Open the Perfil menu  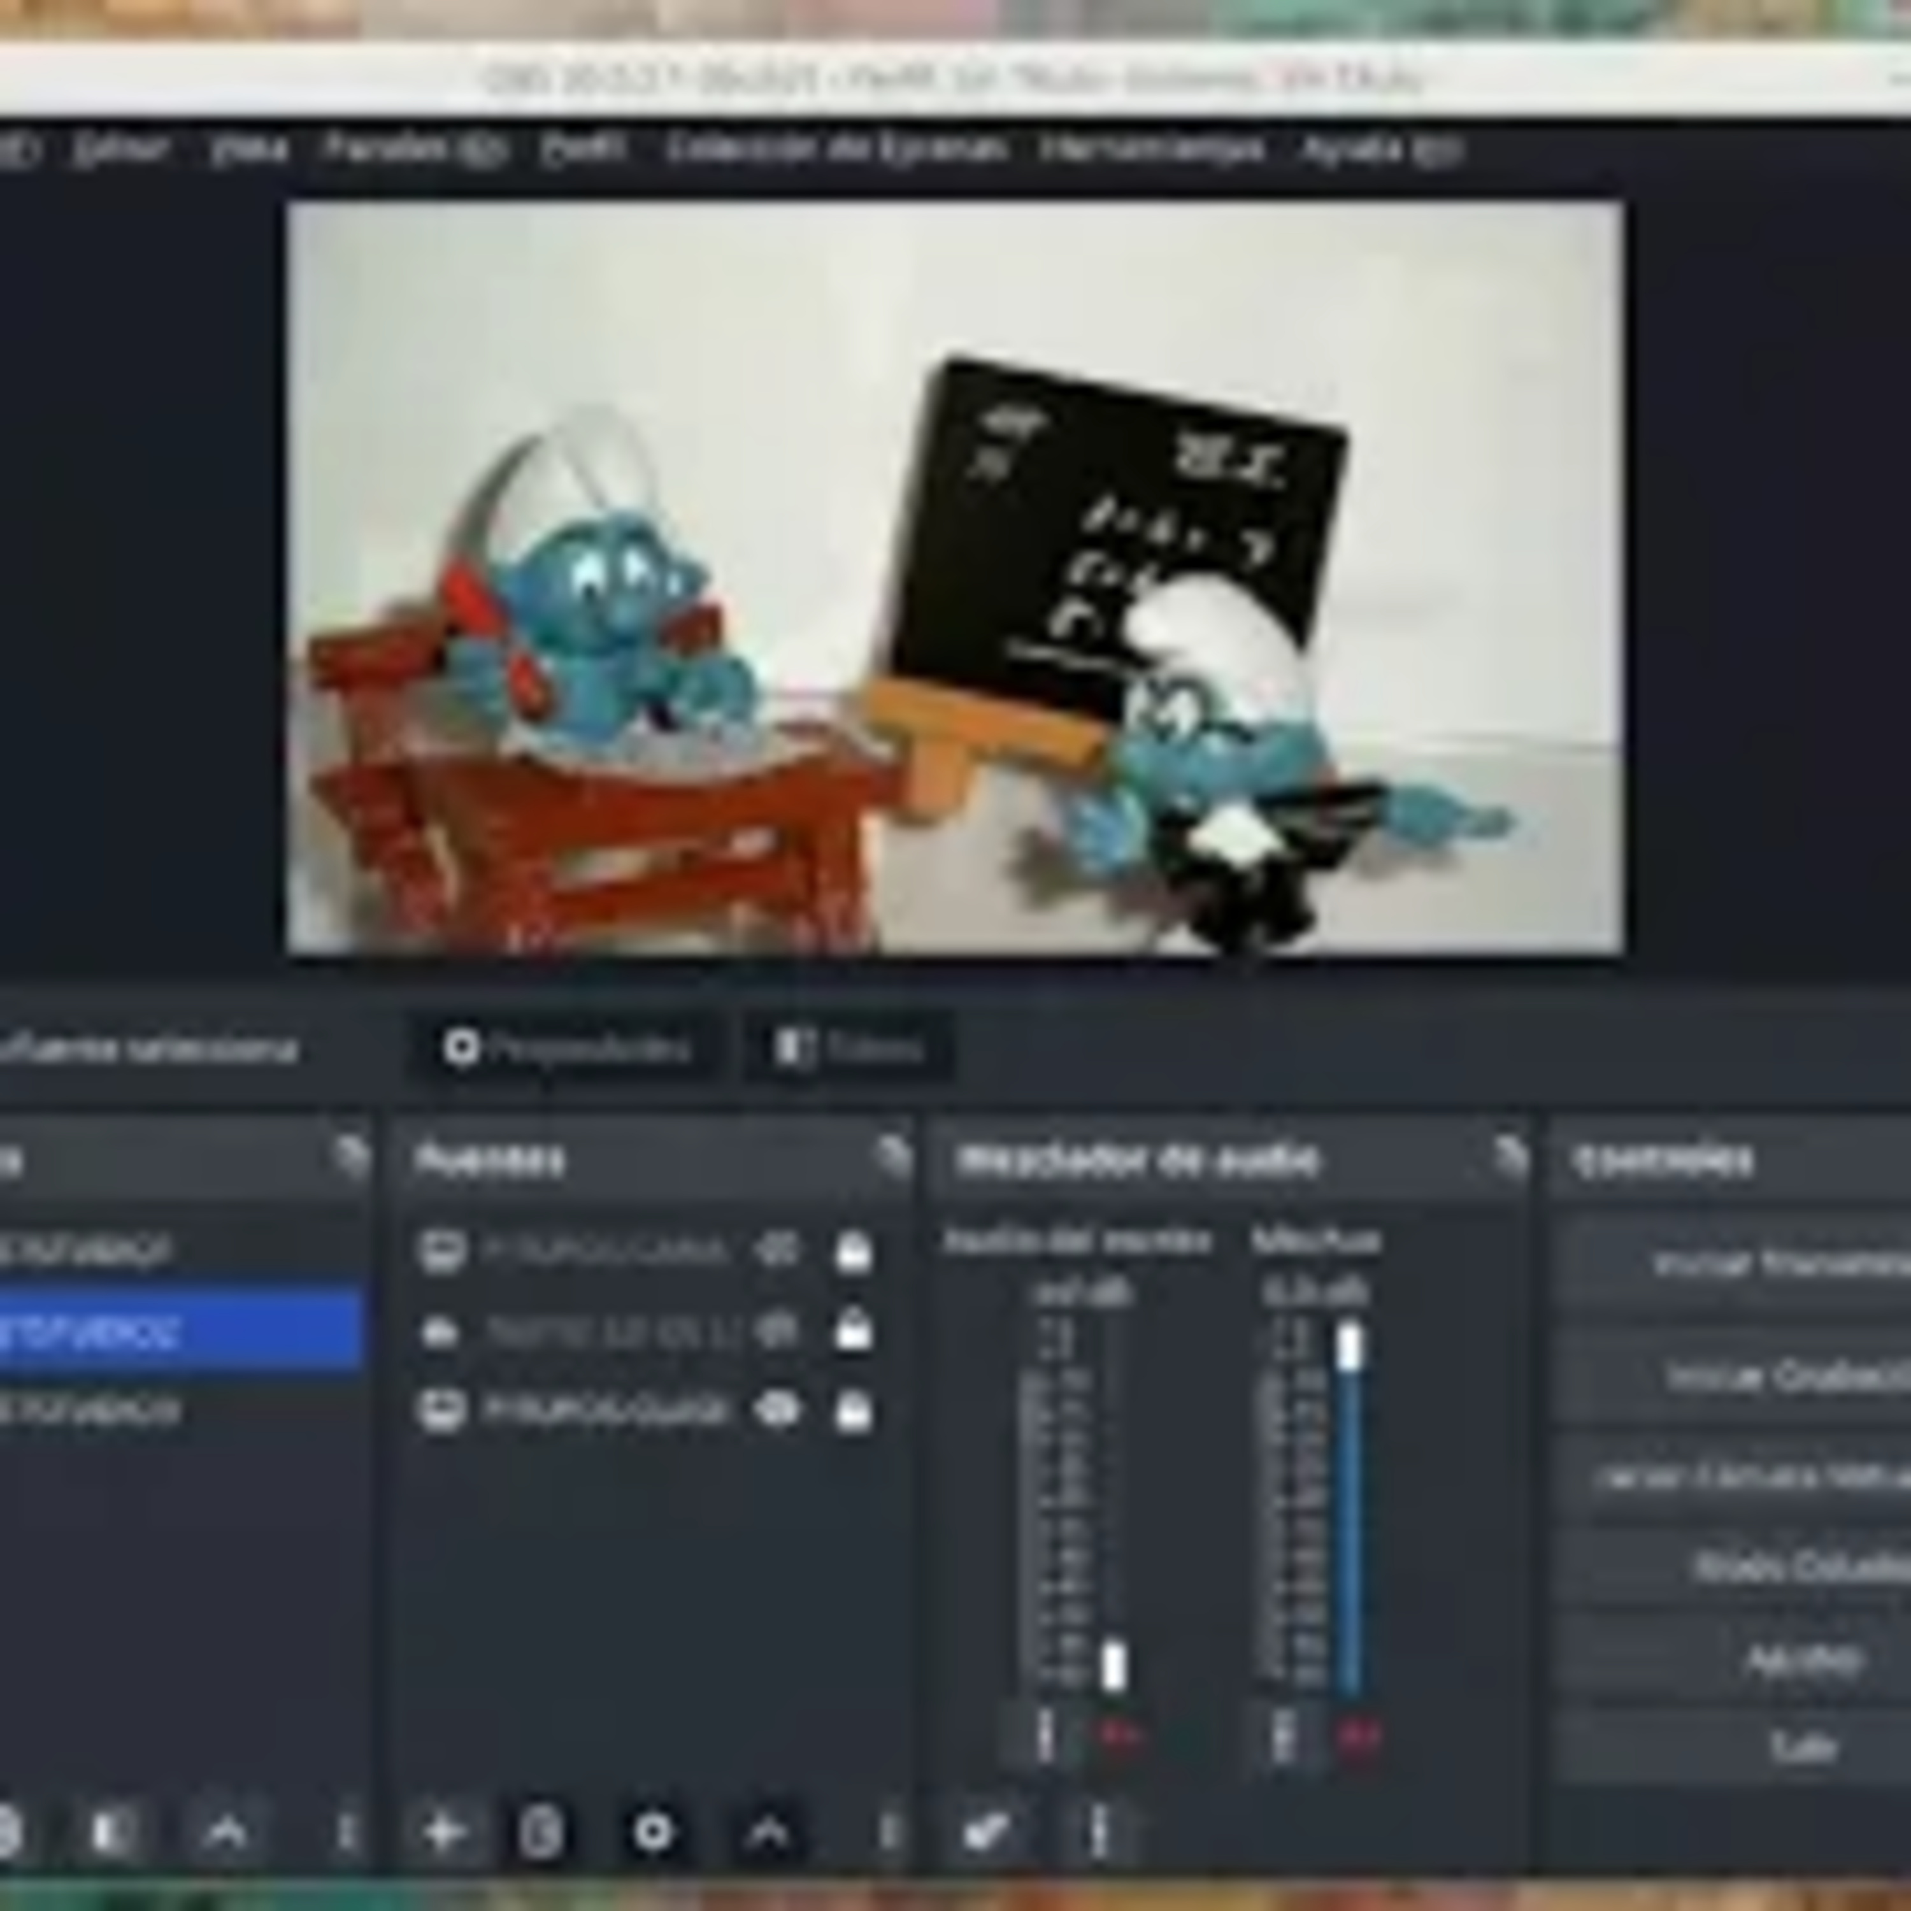(583, 148)
